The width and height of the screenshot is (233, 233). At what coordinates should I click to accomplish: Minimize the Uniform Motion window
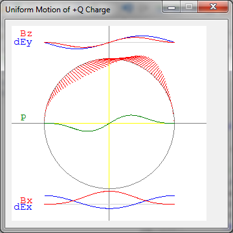pyautogui.click(x=172, y=7)
